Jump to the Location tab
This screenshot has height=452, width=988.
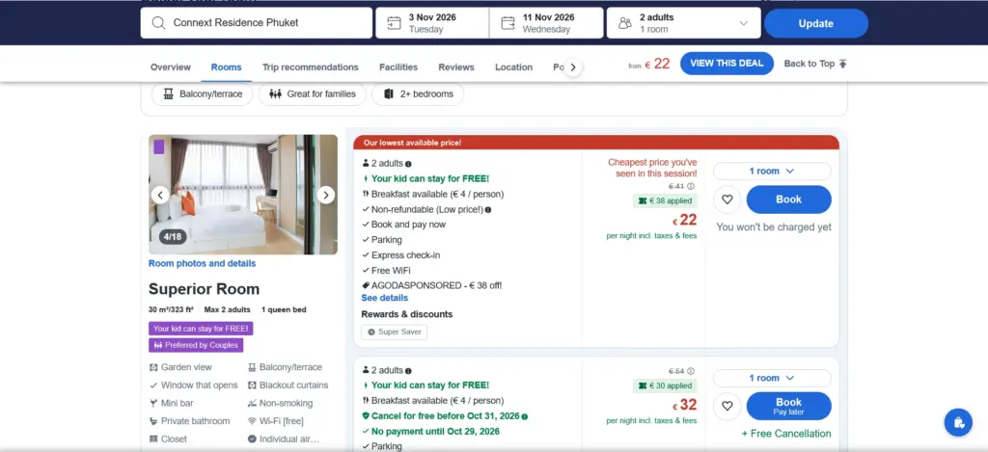(513, 66)
